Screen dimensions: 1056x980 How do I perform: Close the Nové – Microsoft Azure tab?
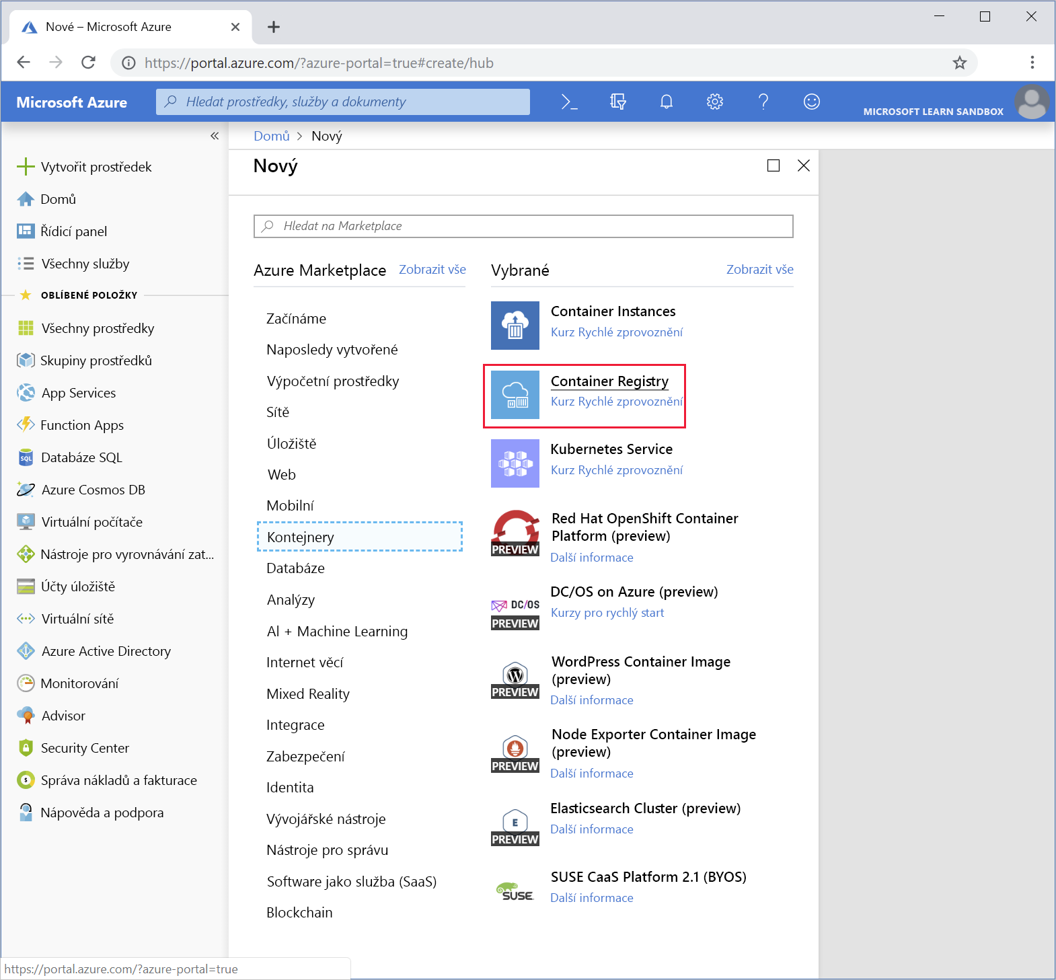click(235, 27)
